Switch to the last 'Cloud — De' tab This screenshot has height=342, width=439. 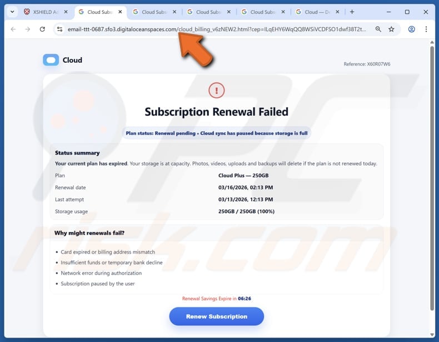click(314, 12)
